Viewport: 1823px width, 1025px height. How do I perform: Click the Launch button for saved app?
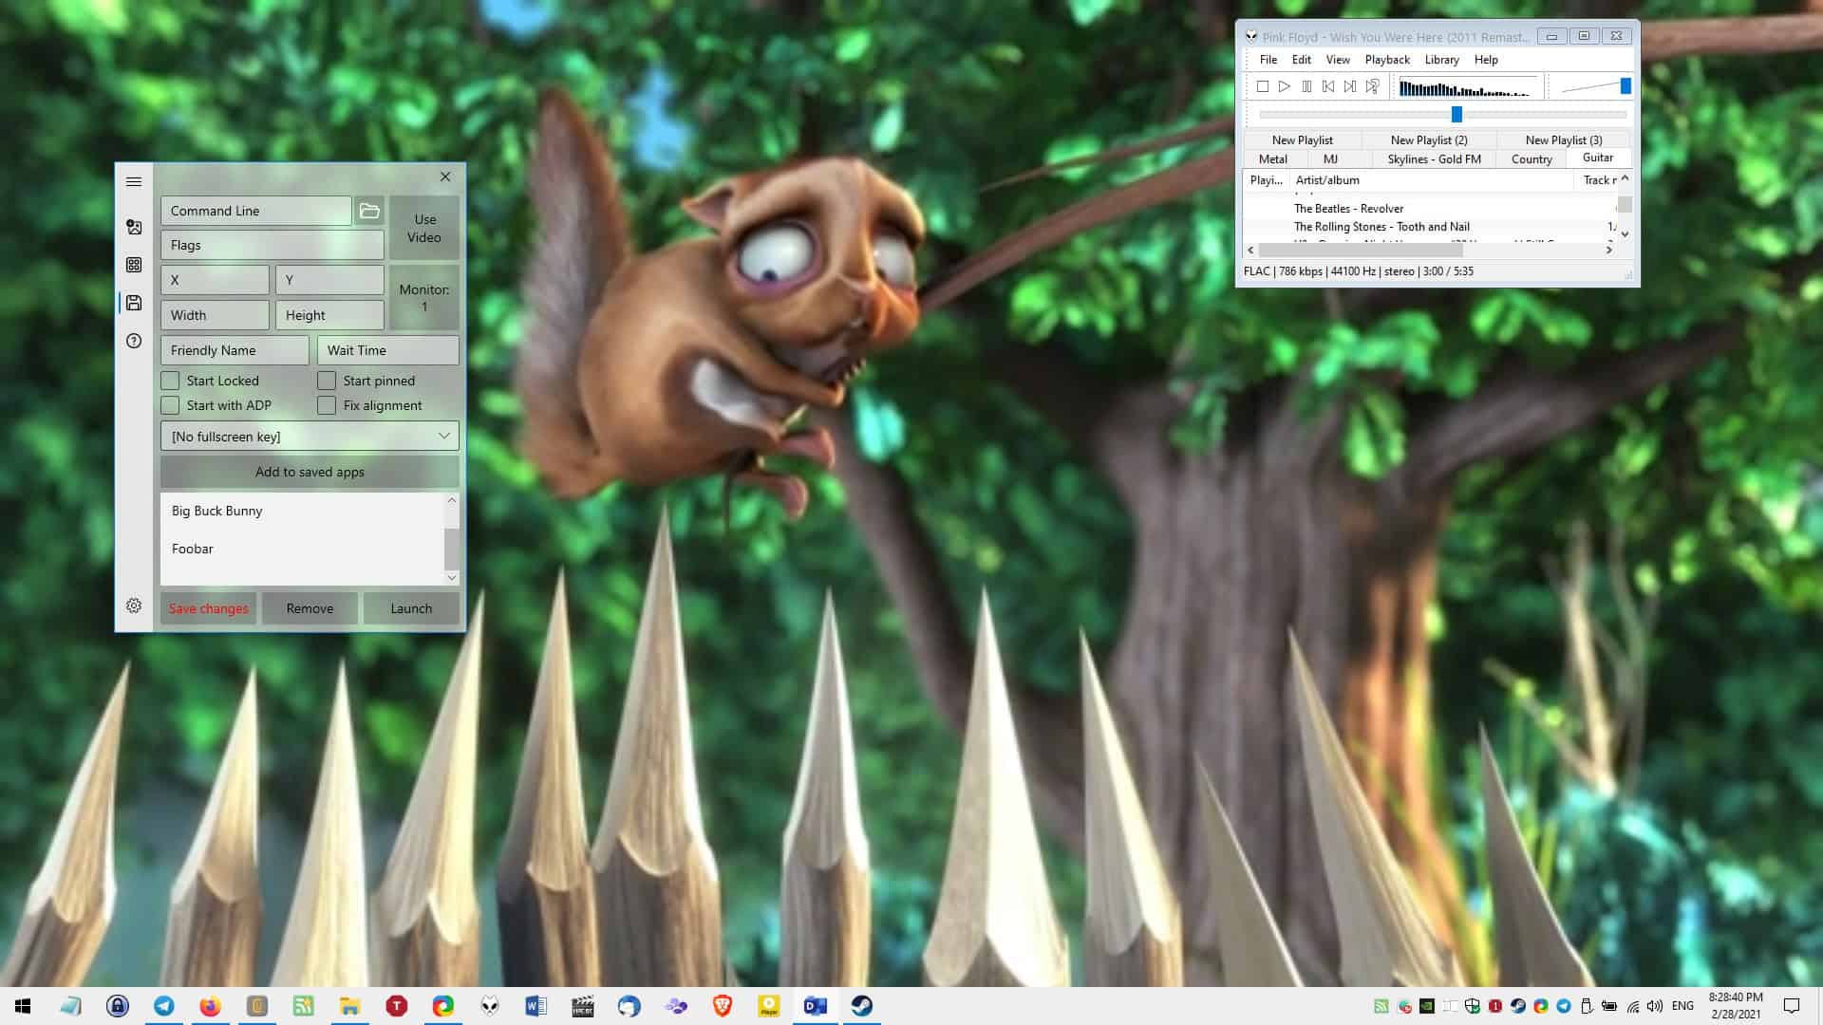(x=409, y=607)
